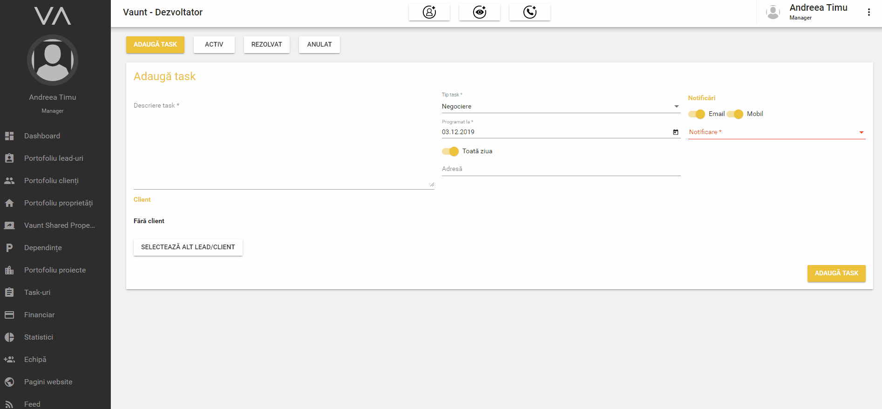Open Task-uri in the sidebar
This screenshot has height=409, width=882.
coord(37,293)
